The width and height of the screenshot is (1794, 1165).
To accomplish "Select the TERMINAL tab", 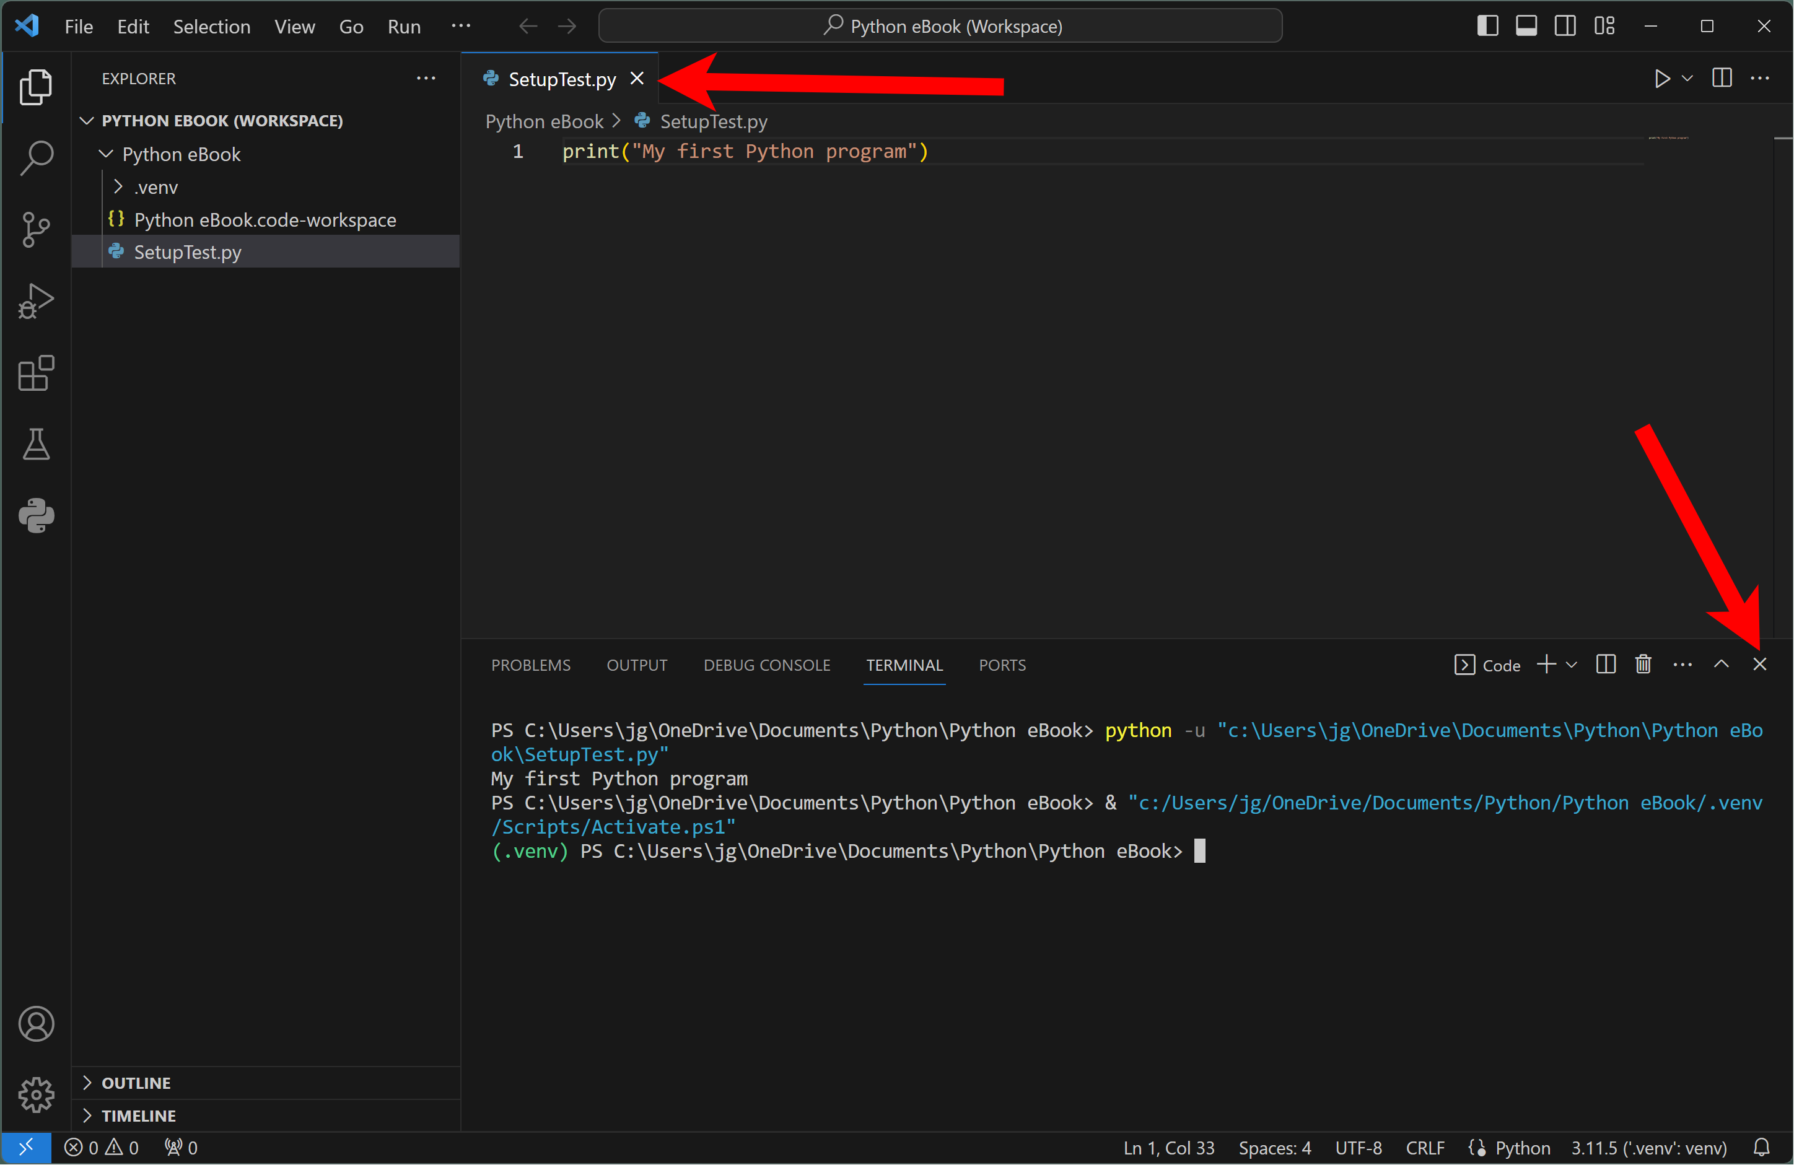I will (x=904, y=665).
